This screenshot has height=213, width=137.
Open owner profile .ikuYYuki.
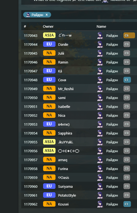(x=65, y=142)
